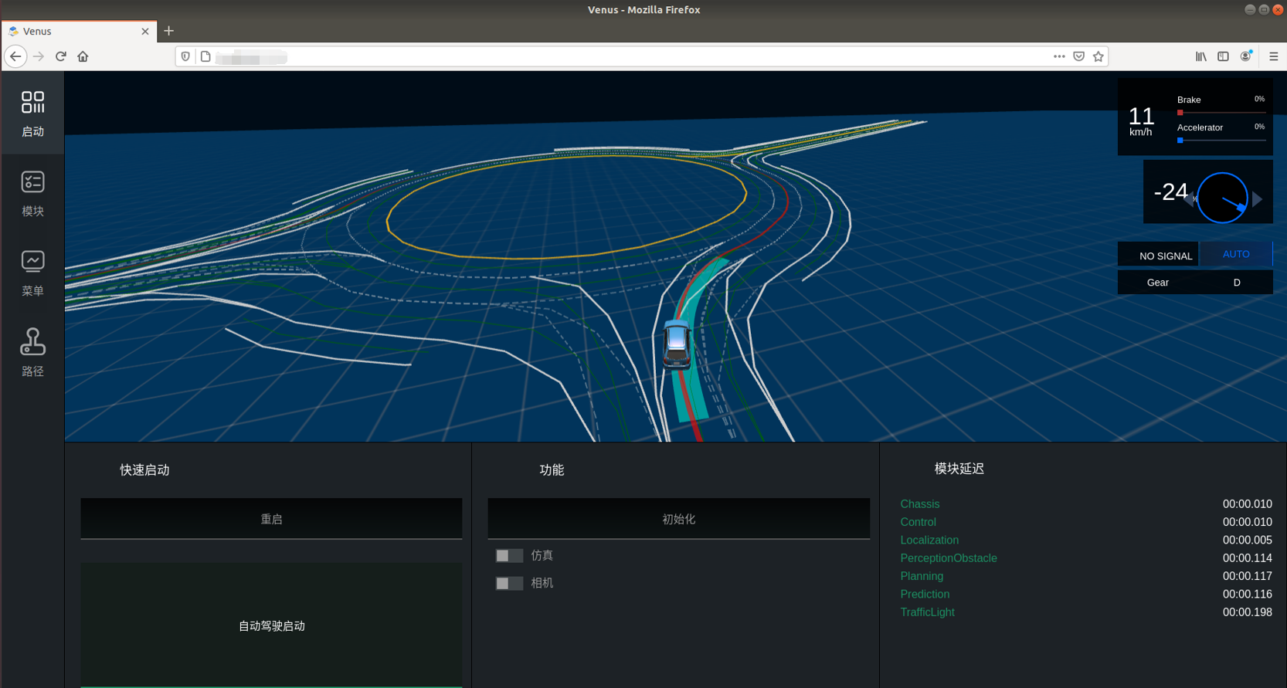Expand page actions three-dot menu
Screen dimensions: 1287x688
click(x=1059, y=56)
